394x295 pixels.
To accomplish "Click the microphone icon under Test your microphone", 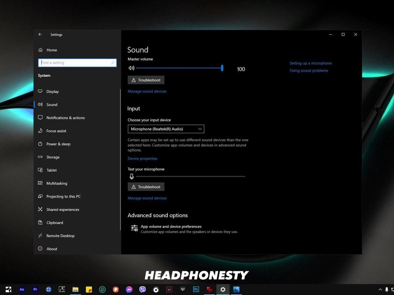I will point(132,176).
